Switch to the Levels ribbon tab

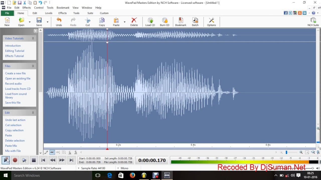tap(49, 13)
